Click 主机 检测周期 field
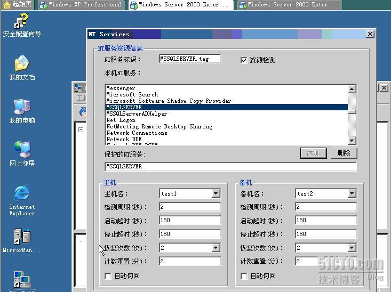Screen dimensions: 391x292 pyautogui.click(x=190, y=207)
